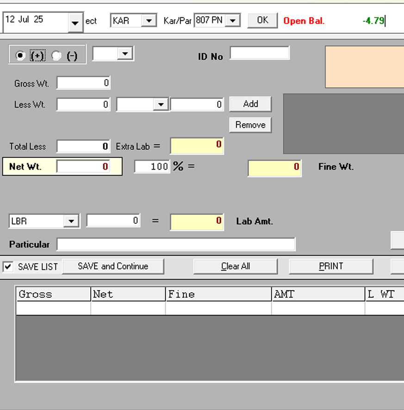The image size is (404, 410).
Task: Click the Gross Wt. input field
Action: point(83,83)
